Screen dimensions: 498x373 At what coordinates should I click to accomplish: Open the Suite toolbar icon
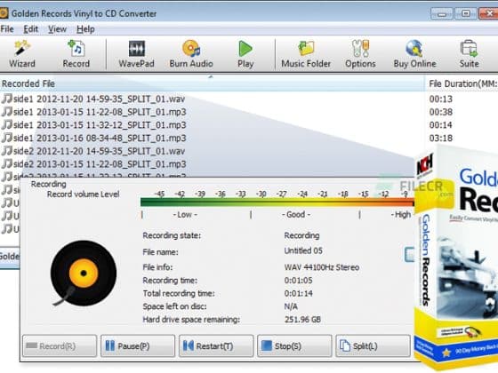(470, 54)
